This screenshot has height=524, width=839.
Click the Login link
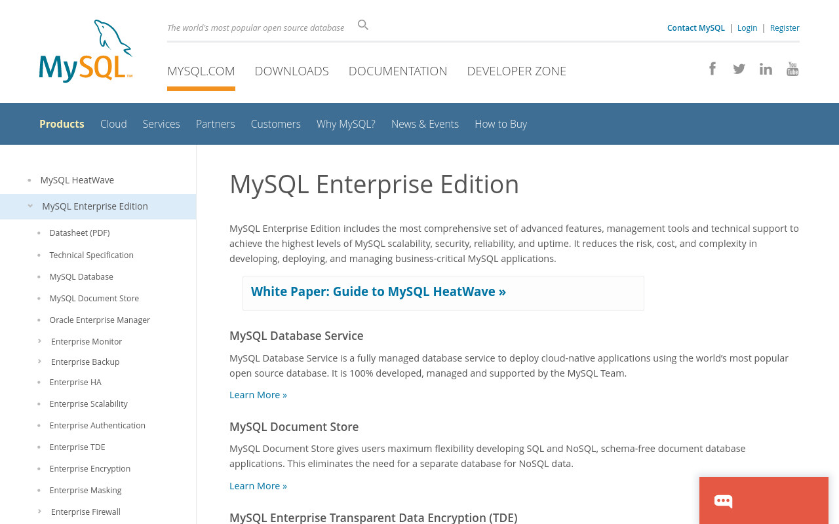pos(747,28)
